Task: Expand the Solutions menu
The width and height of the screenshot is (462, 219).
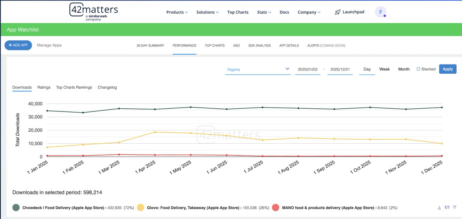Action: [x=208, y=12]
